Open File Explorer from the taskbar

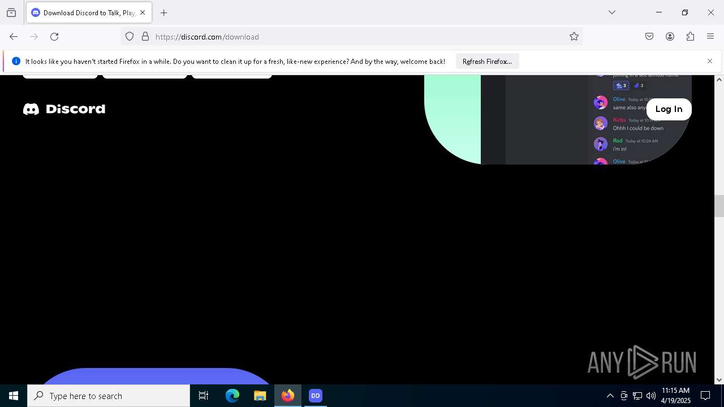point(260,396)
